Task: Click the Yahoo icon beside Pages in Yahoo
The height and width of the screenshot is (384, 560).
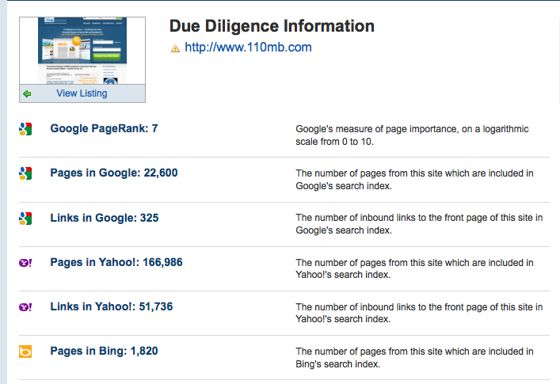Action: pos(25,263)
